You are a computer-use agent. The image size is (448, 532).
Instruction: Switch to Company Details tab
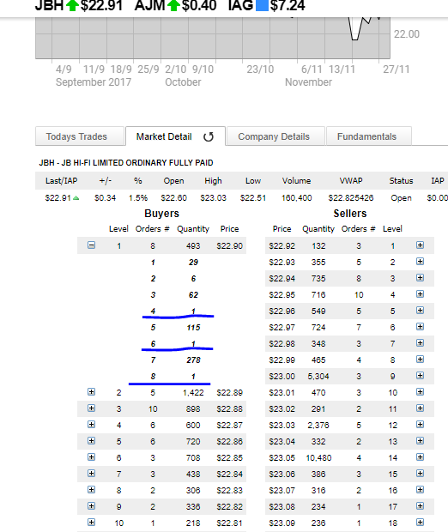[275, 136]
